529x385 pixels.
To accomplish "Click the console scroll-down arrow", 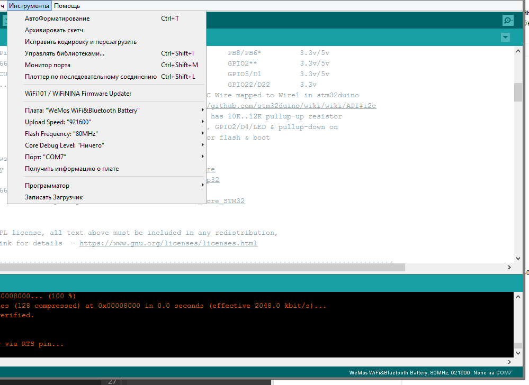I will 518,353.
